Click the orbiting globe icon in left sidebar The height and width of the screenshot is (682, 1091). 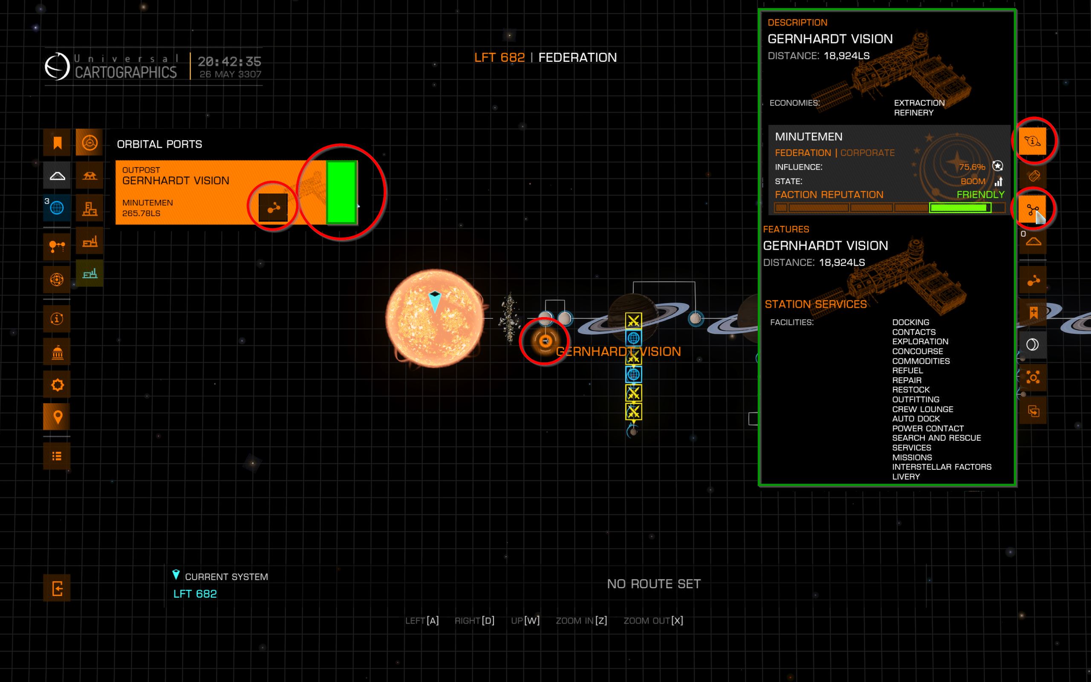(57, 280)
